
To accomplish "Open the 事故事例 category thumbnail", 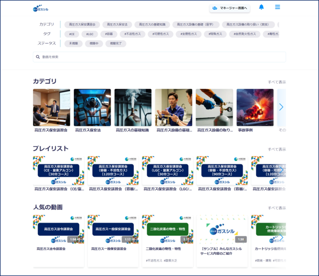I will click(255, 107).
